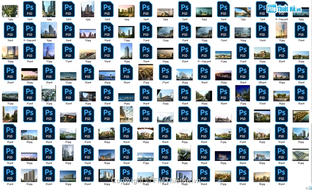Select the 12.psd file icon
The image size is (312, 190).
tap(185, 30)
